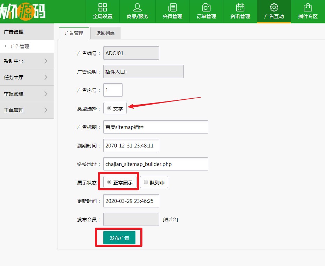Set display status to 队列中

[x=146, y=182]
